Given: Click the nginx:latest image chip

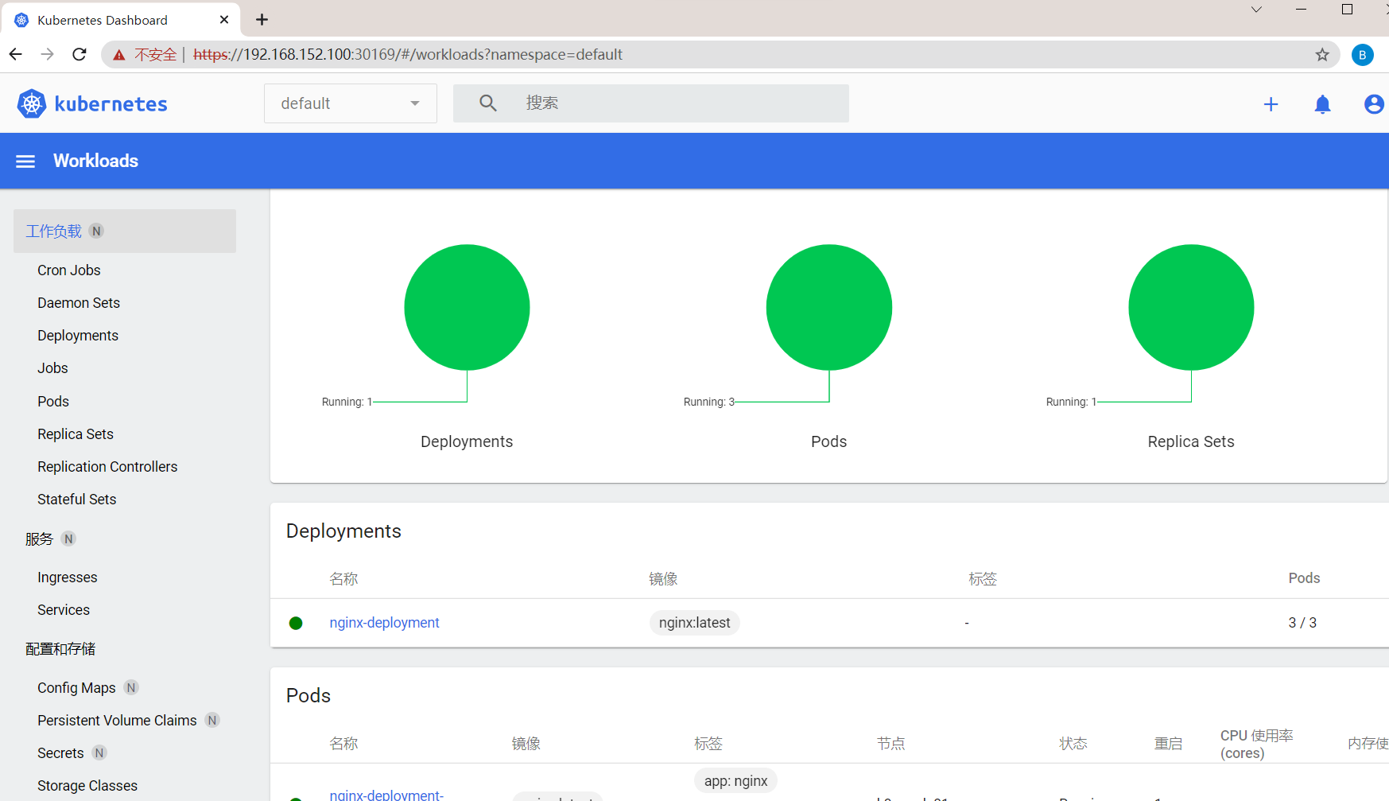Looking at the screenshot, I should [694, 623].
